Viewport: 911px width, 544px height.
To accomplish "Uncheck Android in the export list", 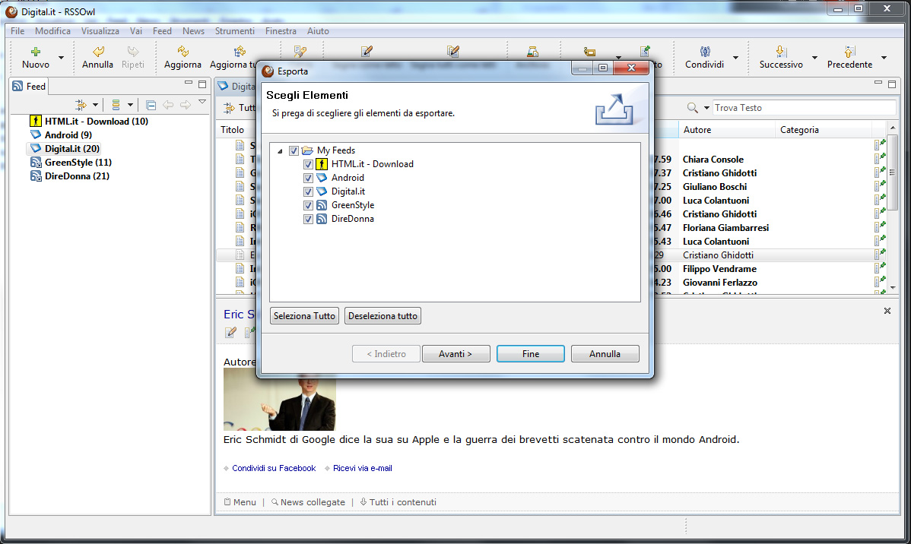I will [308, 178].
